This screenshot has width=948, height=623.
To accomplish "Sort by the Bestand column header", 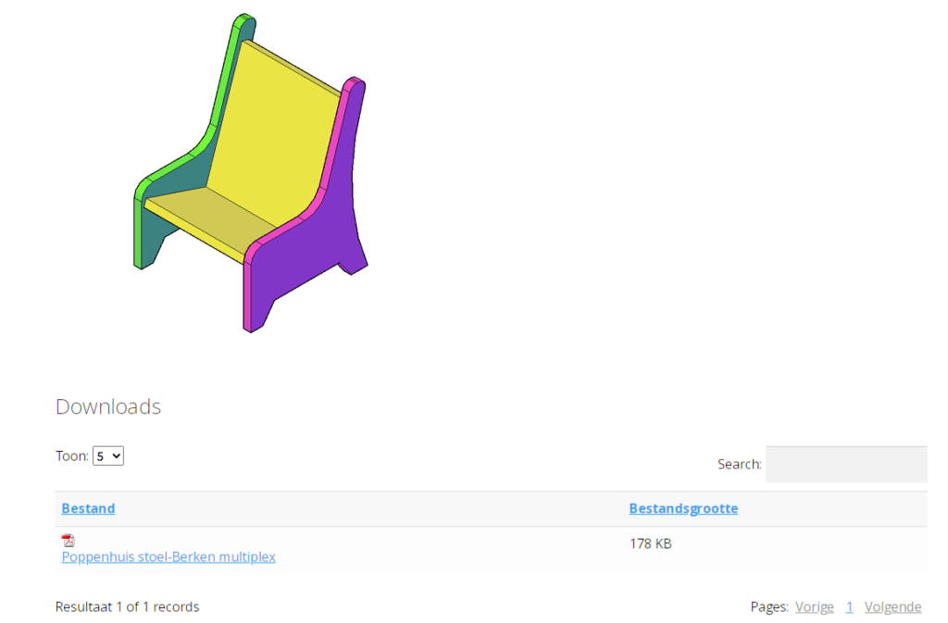I will 88,508.
